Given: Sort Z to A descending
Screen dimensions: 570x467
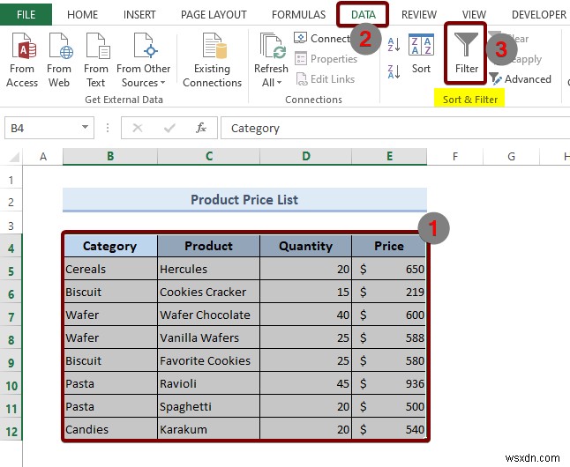Looking at the screenshot, I should click(x=394, y=71).
